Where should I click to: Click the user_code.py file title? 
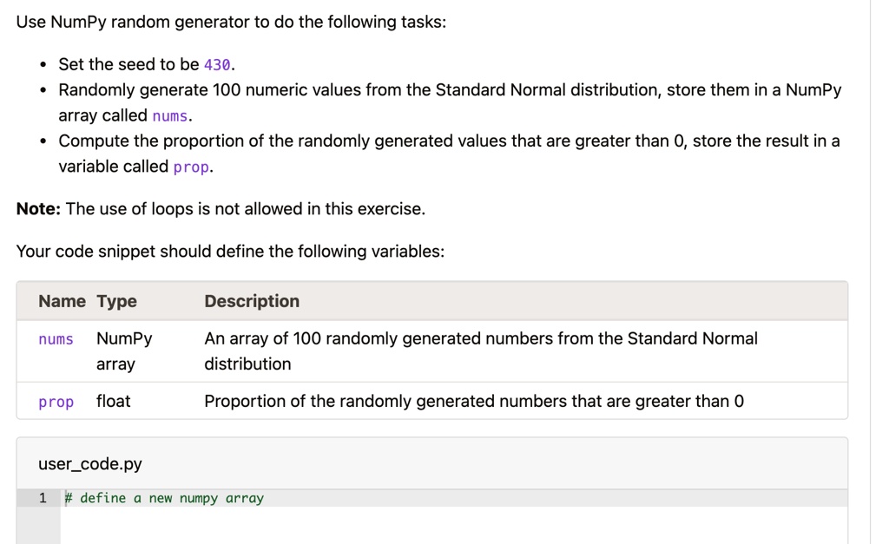pos(90,464)
